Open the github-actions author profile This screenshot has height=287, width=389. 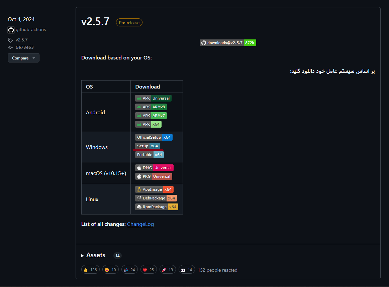tap(30, 30)
